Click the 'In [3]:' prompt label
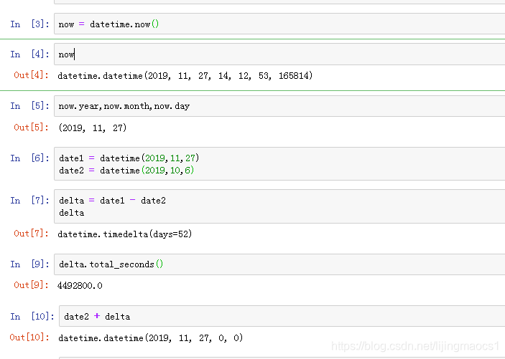The image size is (505, 359). pyautogui.click(x=29, y=24)
